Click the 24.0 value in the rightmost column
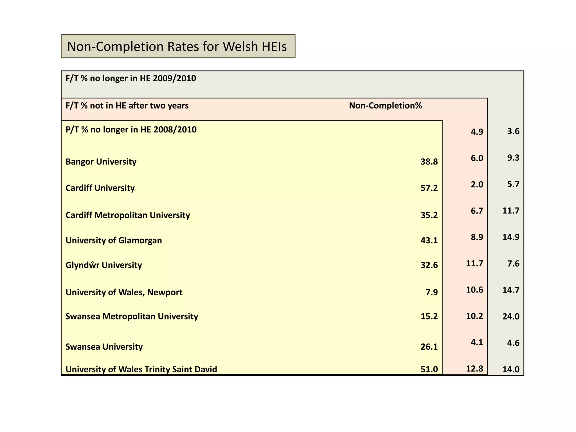The image size is (576, 432). click(x=511, y=316)
